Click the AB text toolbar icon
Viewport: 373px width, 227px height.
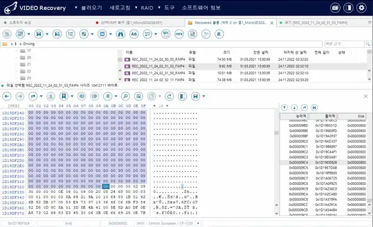(x=134, y=34)
